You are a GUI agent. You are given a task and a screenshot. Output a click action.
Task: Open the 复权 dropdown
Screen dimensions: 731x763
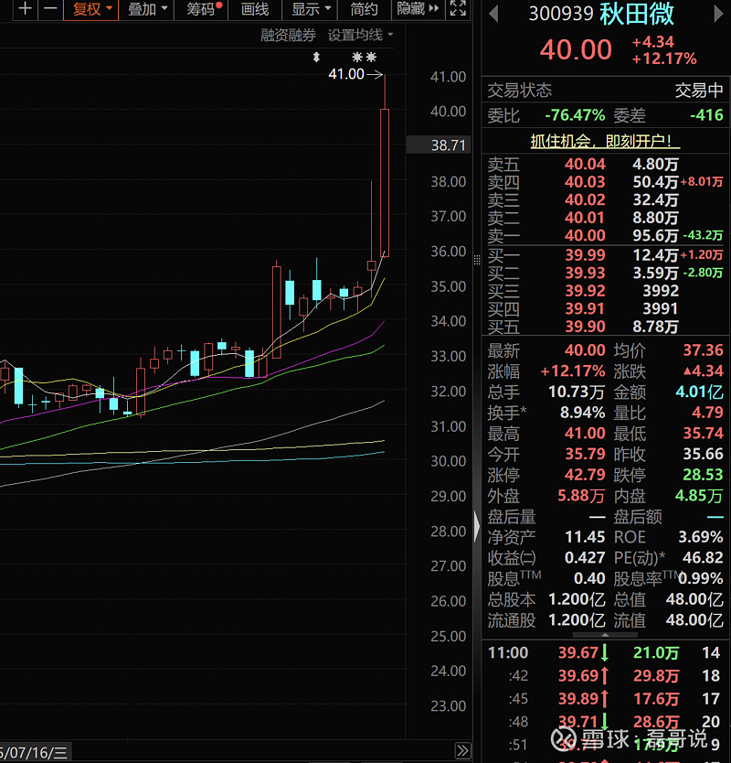(x=90, y=9)
